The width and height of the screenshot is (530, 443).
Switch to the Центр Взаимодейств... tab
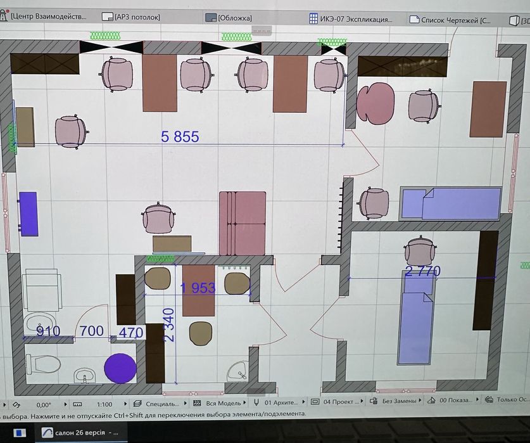pyautogui.click(x=43, y=16)
